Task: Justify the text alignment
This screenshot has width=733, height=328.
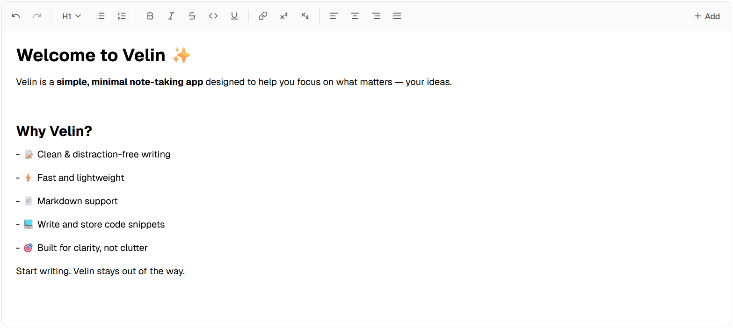Action: point(397,16)
